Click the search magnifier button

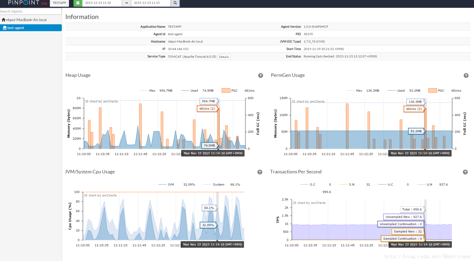[175, 3]
